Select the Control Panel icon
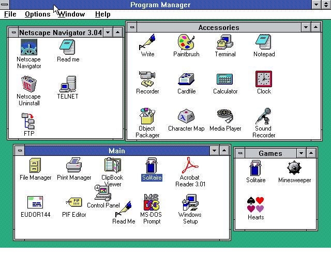The height and width of the screenshot is (257, 331). point(103,194)
